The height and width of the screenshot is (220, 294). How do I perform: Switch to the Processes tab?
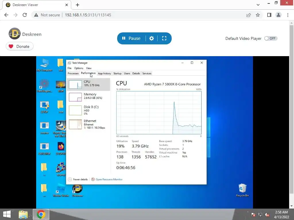pos(73,73)
